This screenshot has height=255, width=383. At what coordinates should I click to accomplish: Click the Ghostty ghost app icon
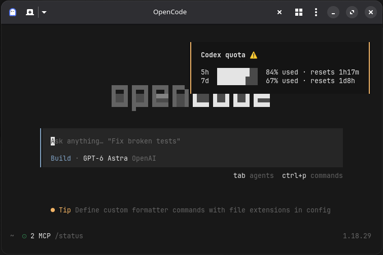[13, 12]
